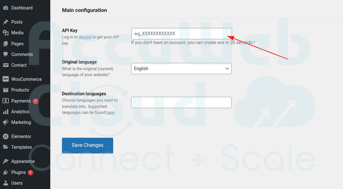Click the Comments speech bubble icon

[6, 54]
